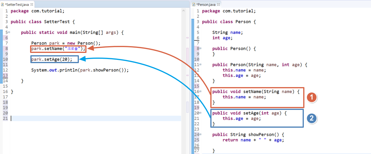Click the Java file icon on SetterTest.java tab

click(x=3, y=4)
